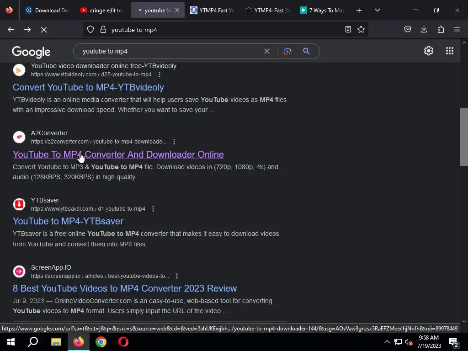
Task: Open the Windows Start menu
Action: tap(11, 342)
